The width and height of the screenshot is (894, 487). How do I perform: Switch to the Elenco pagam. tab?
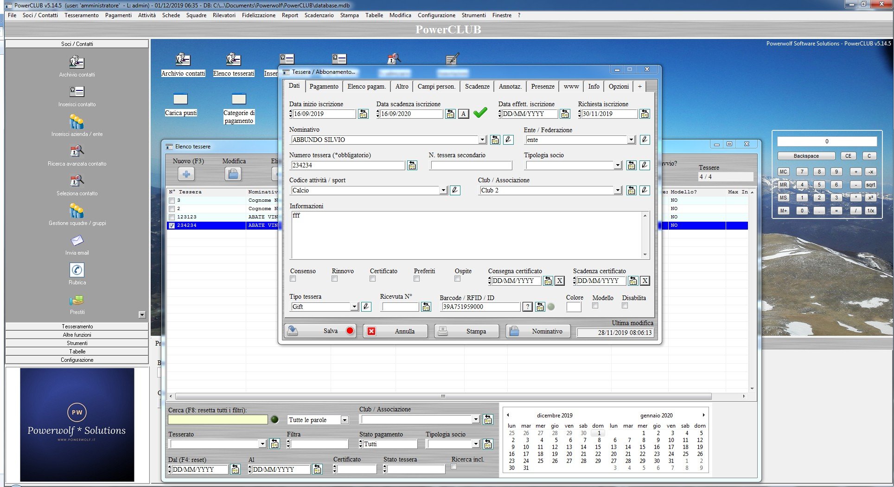[x=366, y=86]
